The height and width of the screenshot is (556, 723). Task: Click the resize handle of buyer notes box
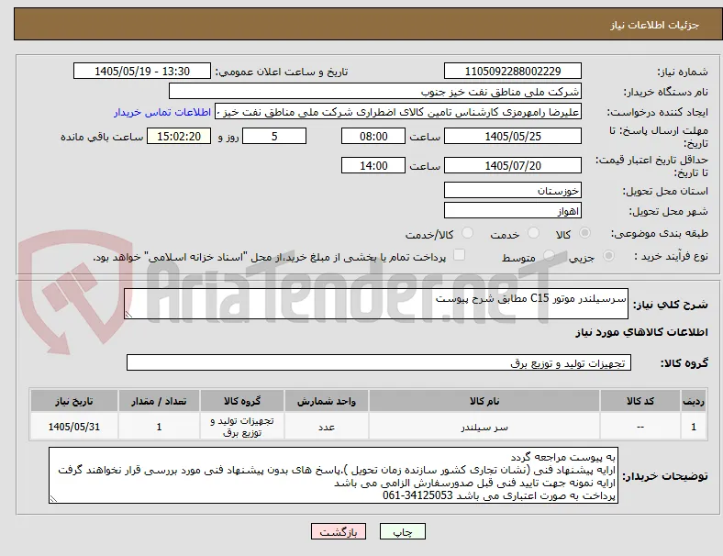coord(53,499)
